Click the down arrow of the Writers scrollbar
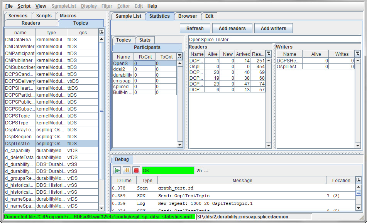This screenshot has height=223, width=367. pyautogui.click(x=357, y=145)
